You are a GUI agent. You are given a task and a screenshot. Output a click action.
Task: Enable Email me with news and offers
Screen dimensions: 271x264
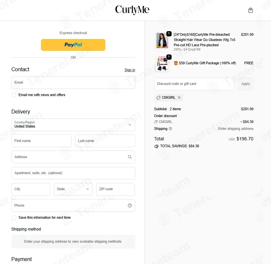coord(14,95)
